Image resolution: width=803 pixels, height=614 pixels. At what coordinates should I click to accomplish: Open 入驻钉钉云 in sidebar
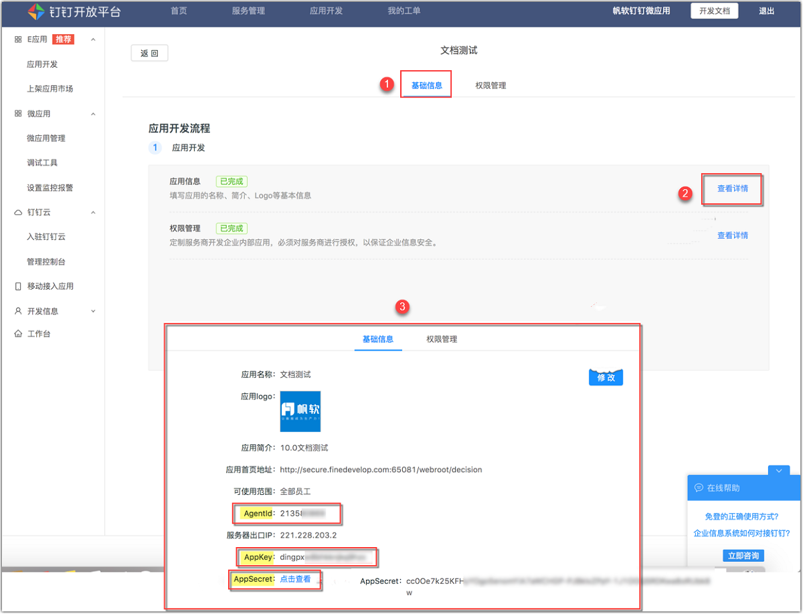coord(46,237)
